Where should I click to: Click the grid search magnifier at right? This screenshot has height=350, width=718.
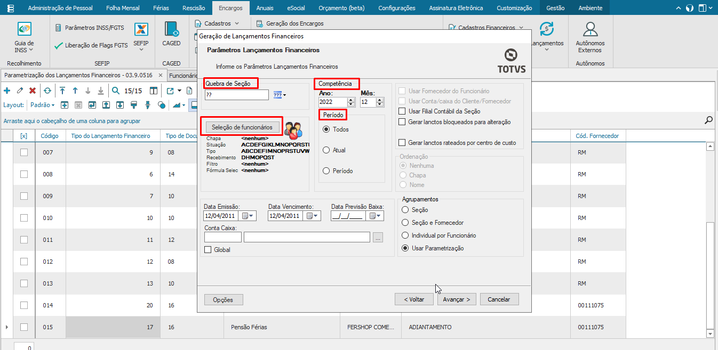coord(708,120)
